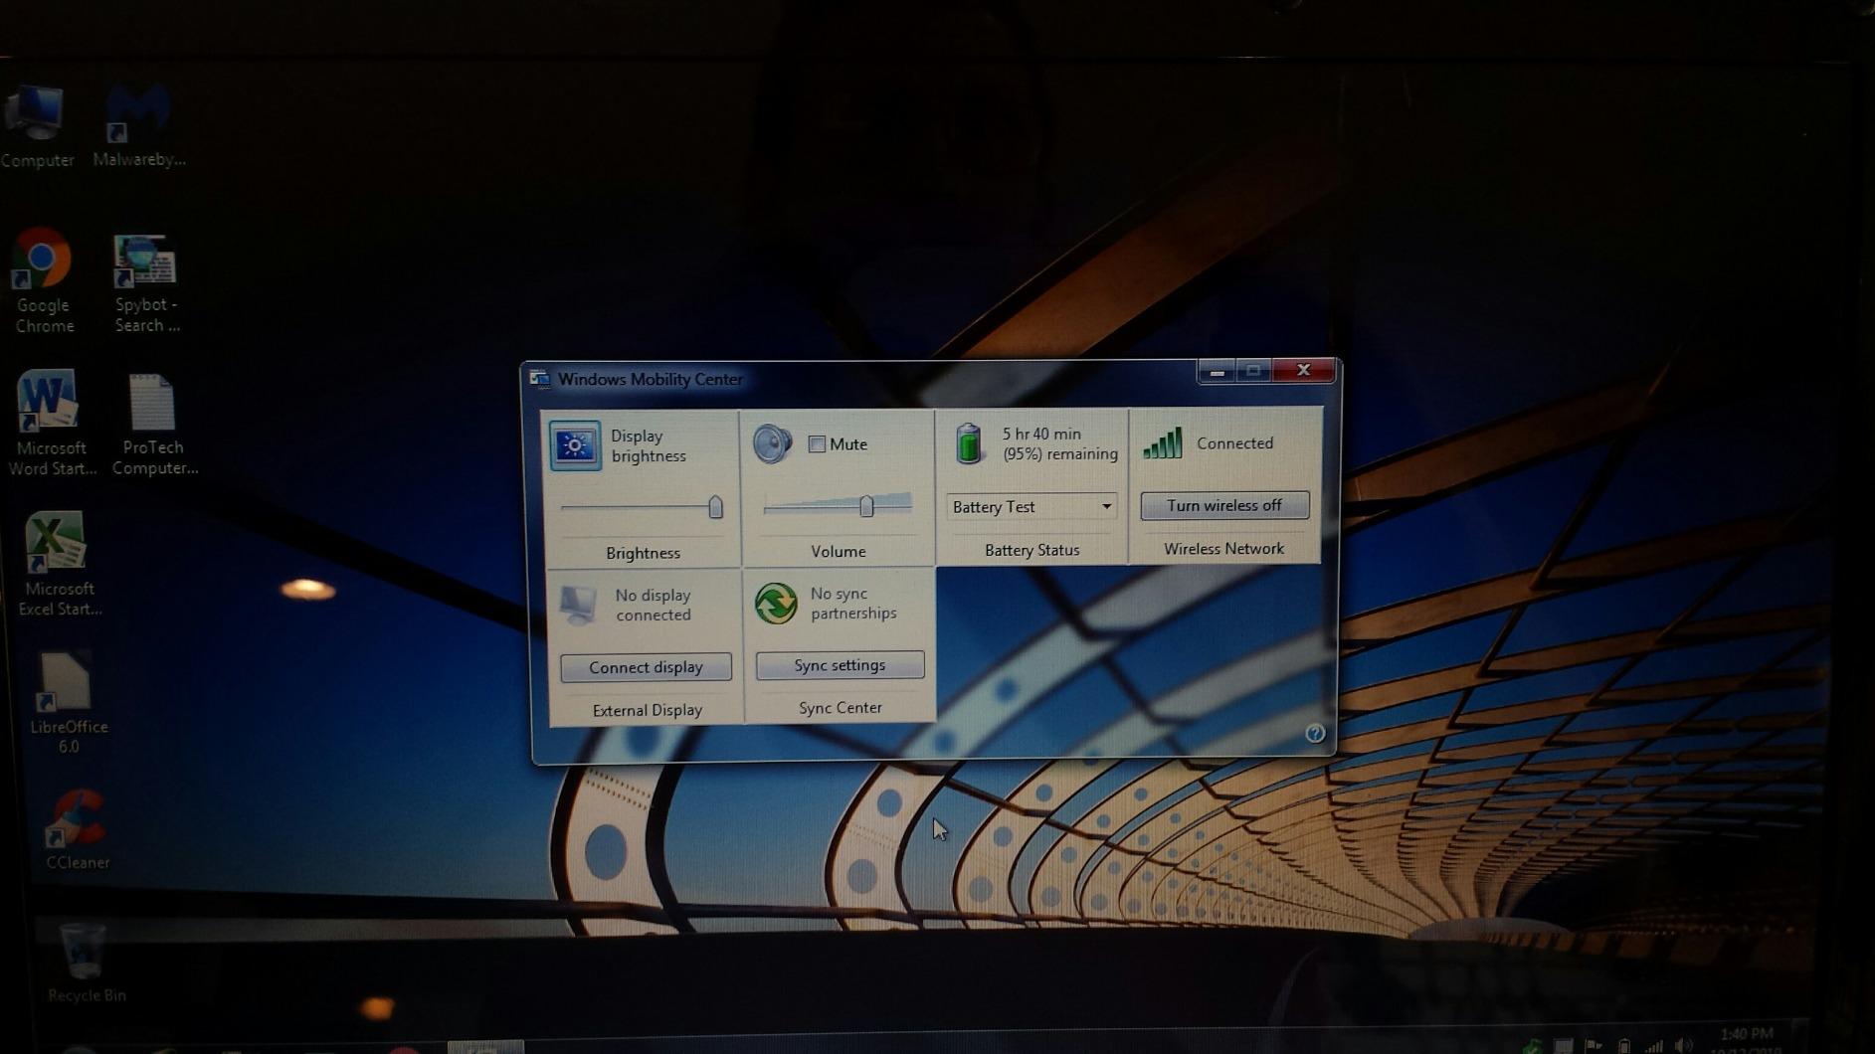Viewport: 1875px width, 1054px height.
Task: Select Microsoft Word Starter desktop icon
Action: click(50, 423)
